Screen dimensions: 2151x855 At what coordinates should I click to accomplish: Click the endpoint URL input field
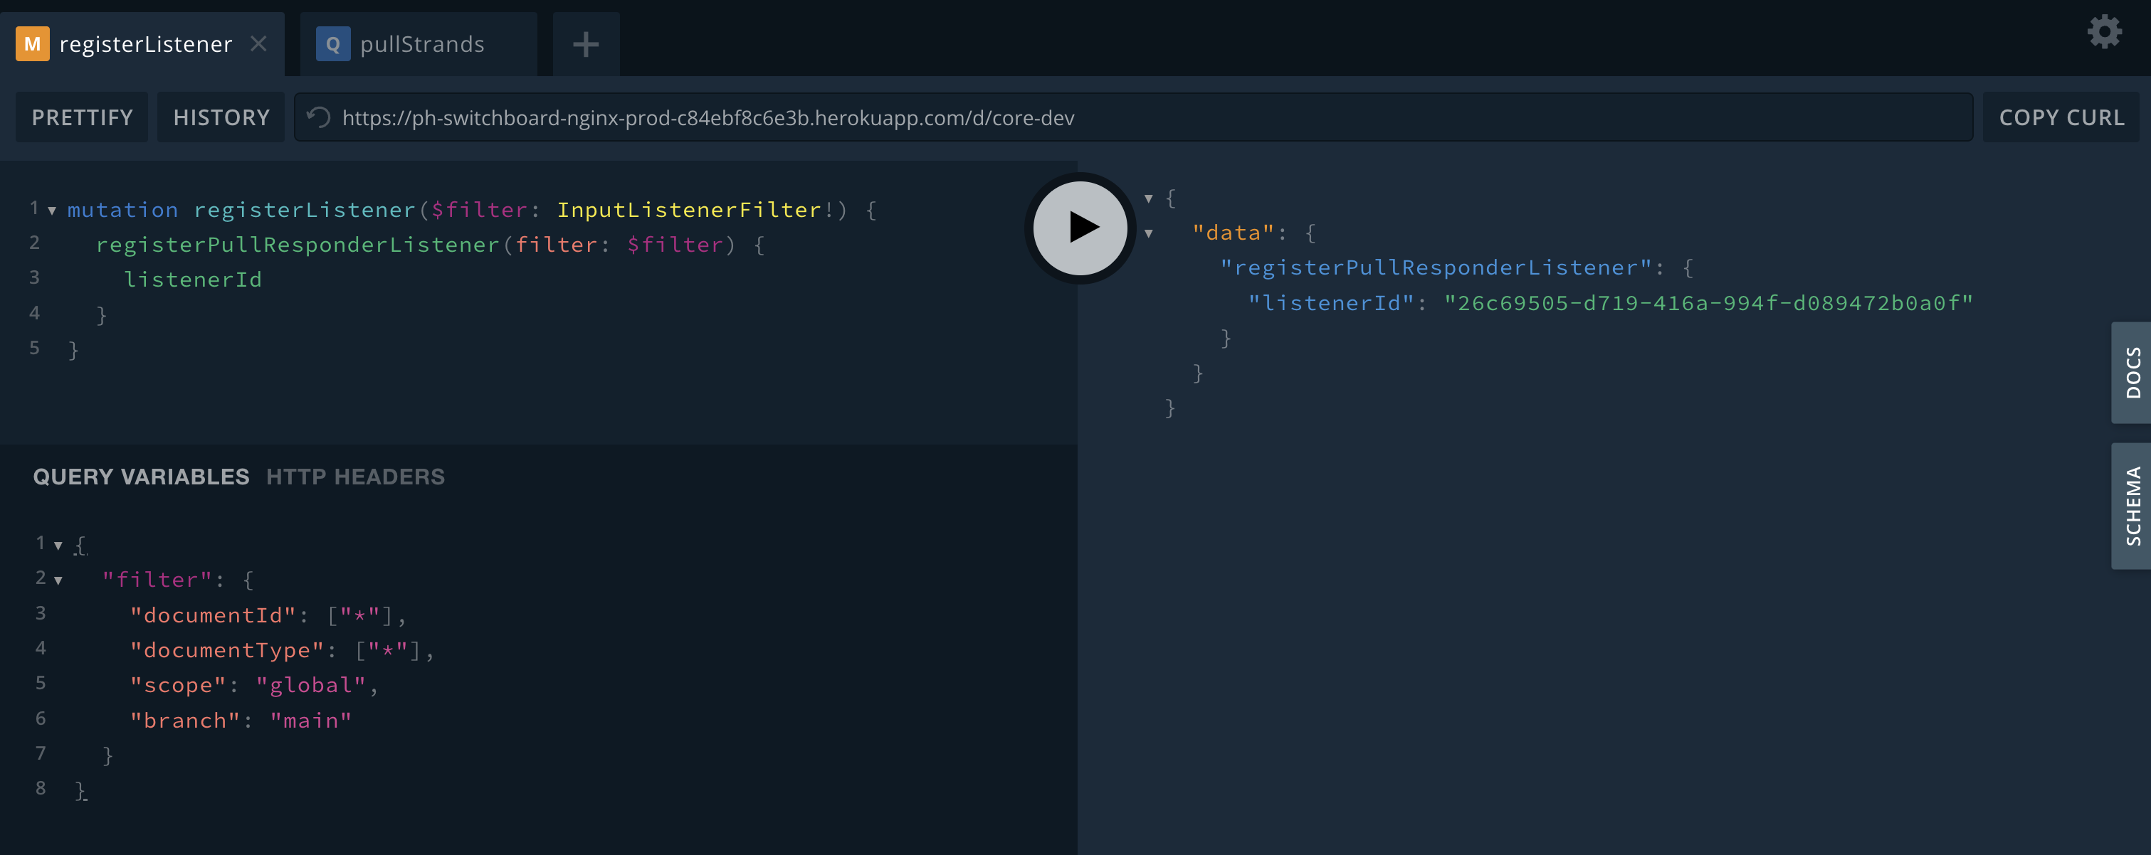point(1085,117)
